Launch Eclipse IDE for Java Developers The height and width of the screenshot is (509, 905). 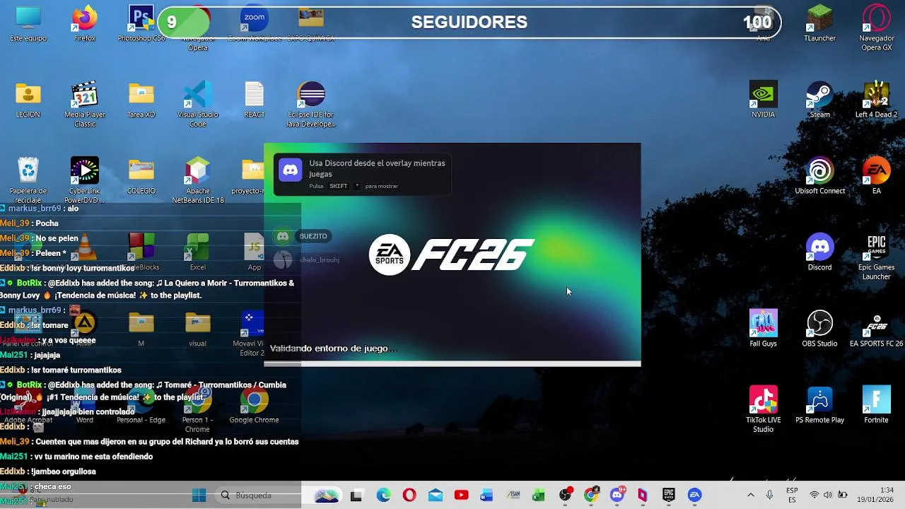[x=311, y=105]
